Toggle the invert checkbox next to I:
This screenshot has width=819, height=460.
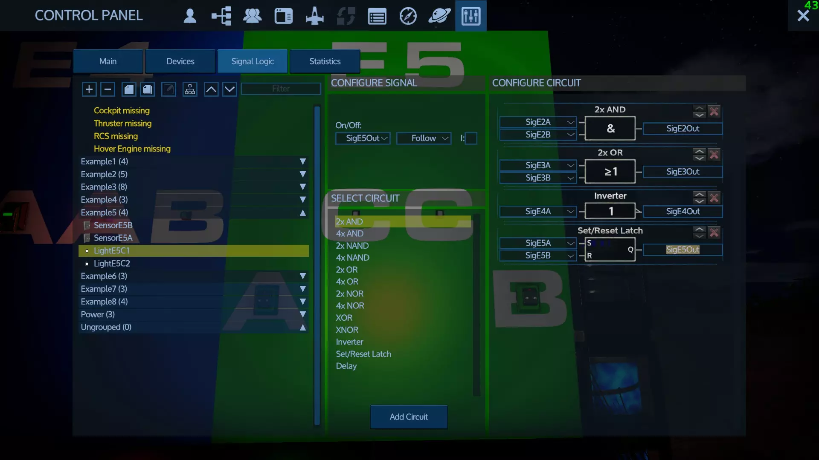[471, 138]
